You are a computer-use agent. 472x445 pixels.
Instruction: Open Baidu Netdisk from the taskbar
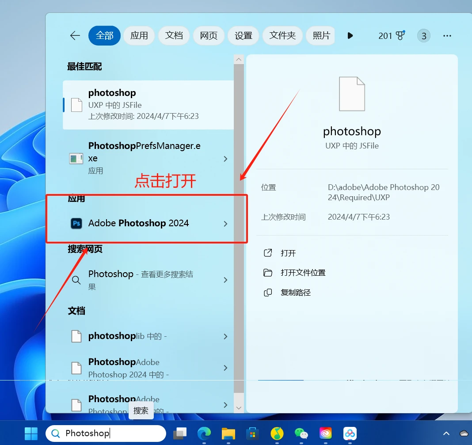[350, 434]
